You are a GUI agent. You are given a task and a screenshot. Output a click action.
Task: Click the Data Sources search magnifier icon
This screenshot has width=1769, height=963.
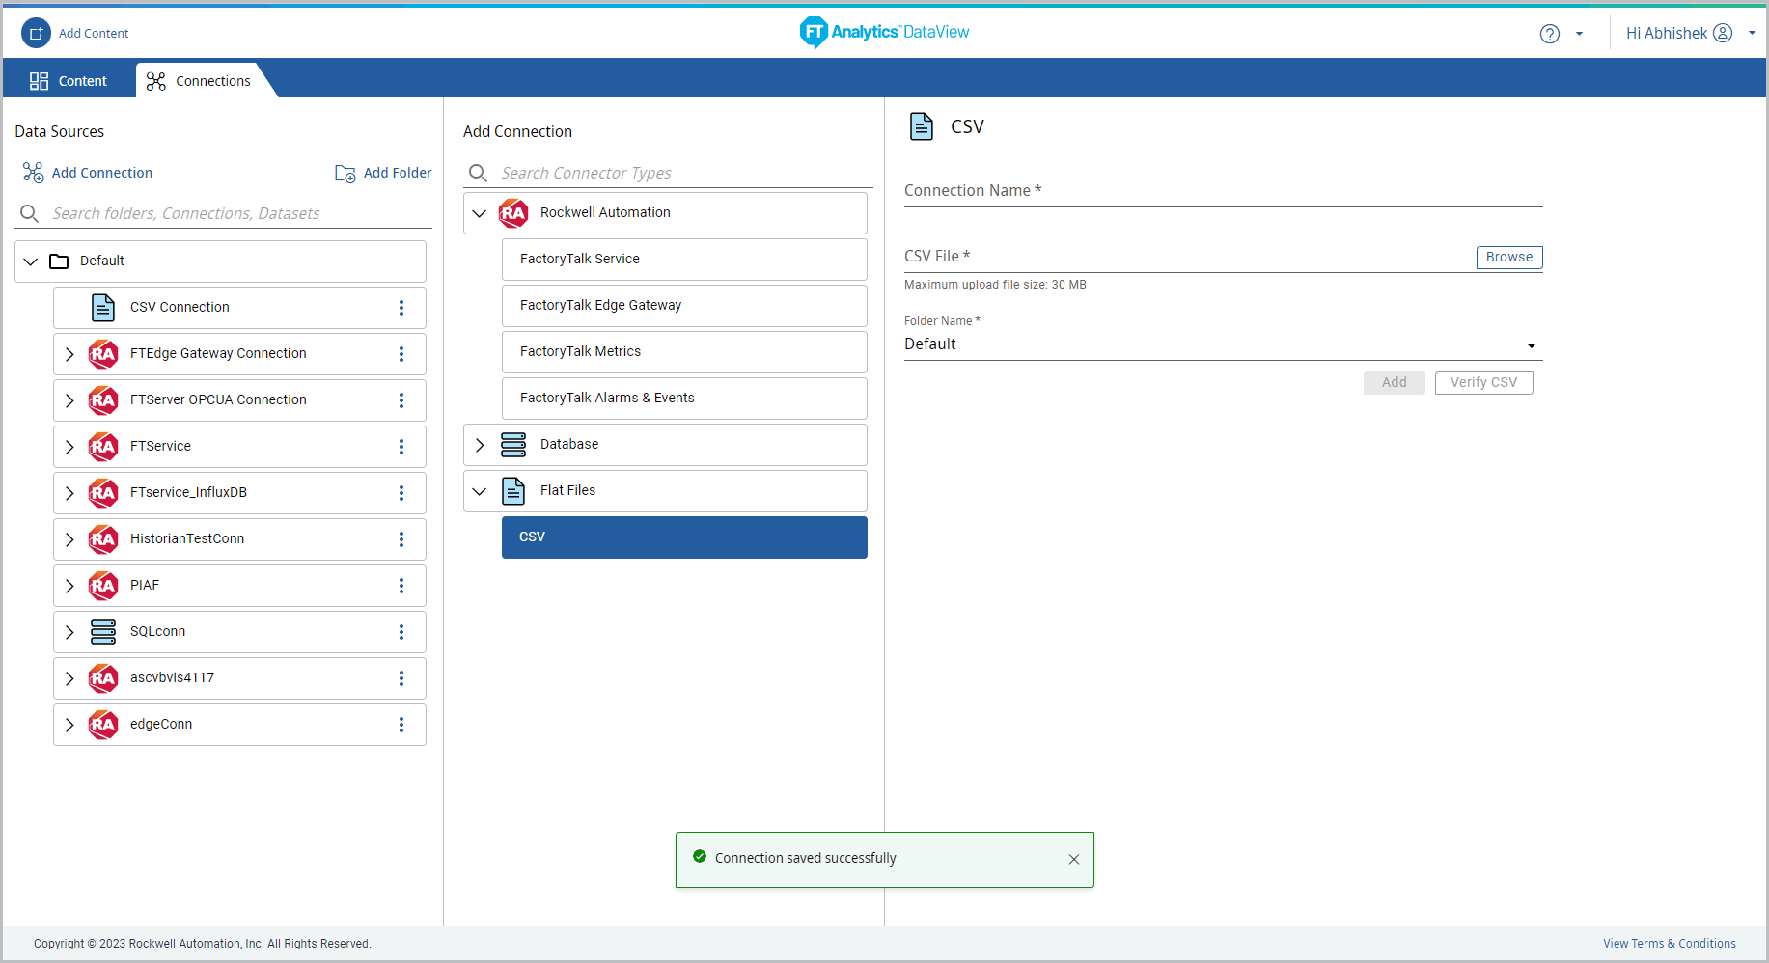[x=29, y=213]
